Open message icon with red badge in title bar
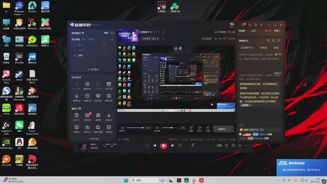 point(243,25)
